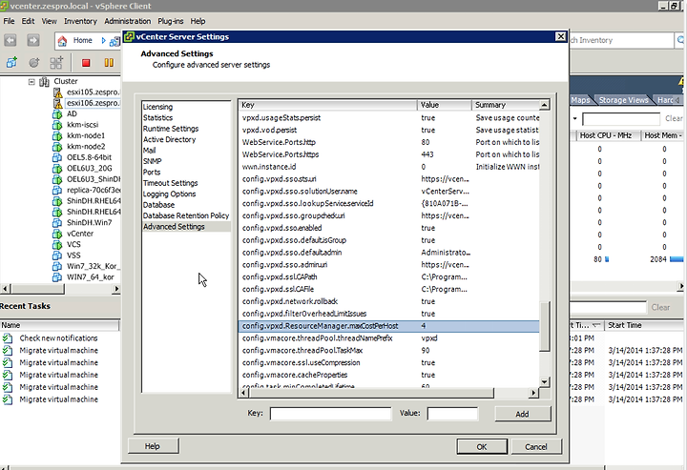This screenshot has height=470, width=687.
Task: Open the View menu
Action: point(49,21)
